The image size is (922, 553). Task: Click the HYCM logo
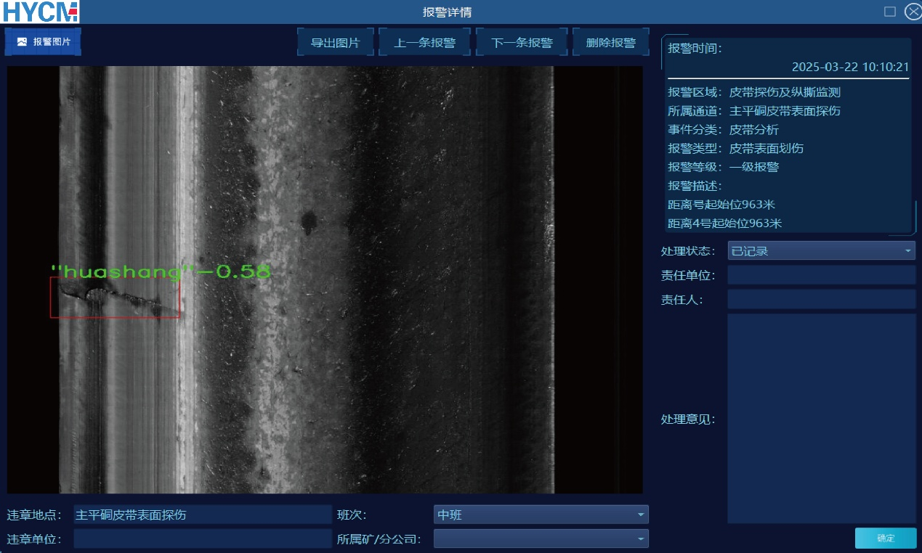coord(40,12)
